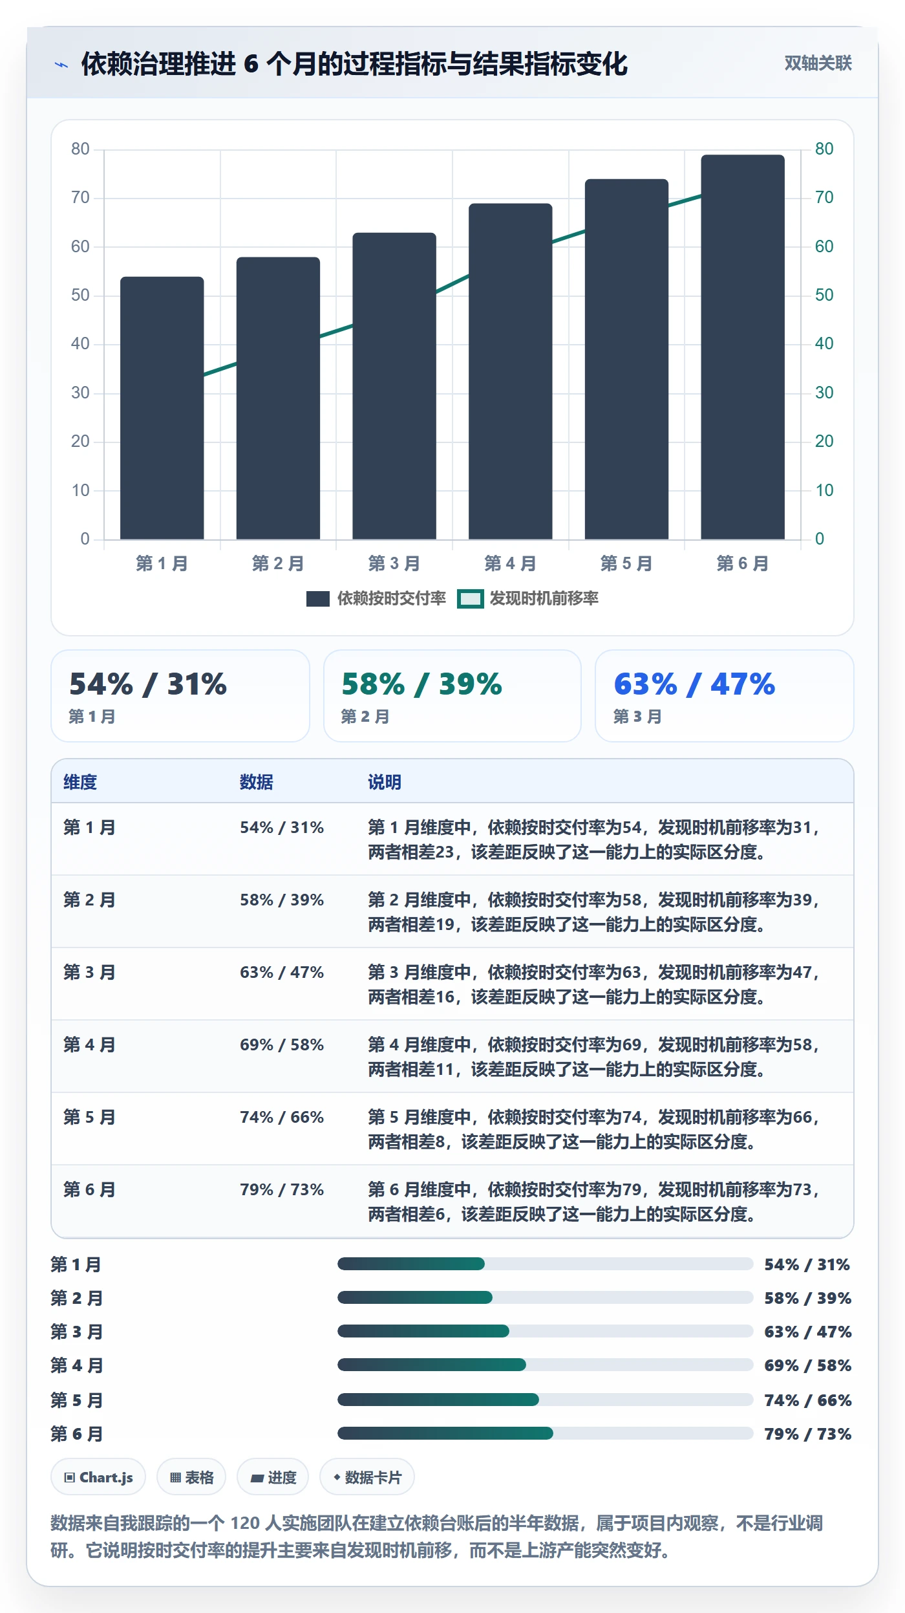The image size is (905, 1613).
Task: Open the 63% / 47% data card
Action: tap(725, 696)
